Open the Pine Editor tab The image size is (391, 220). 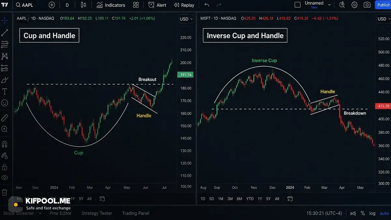(x=61, y=213)
